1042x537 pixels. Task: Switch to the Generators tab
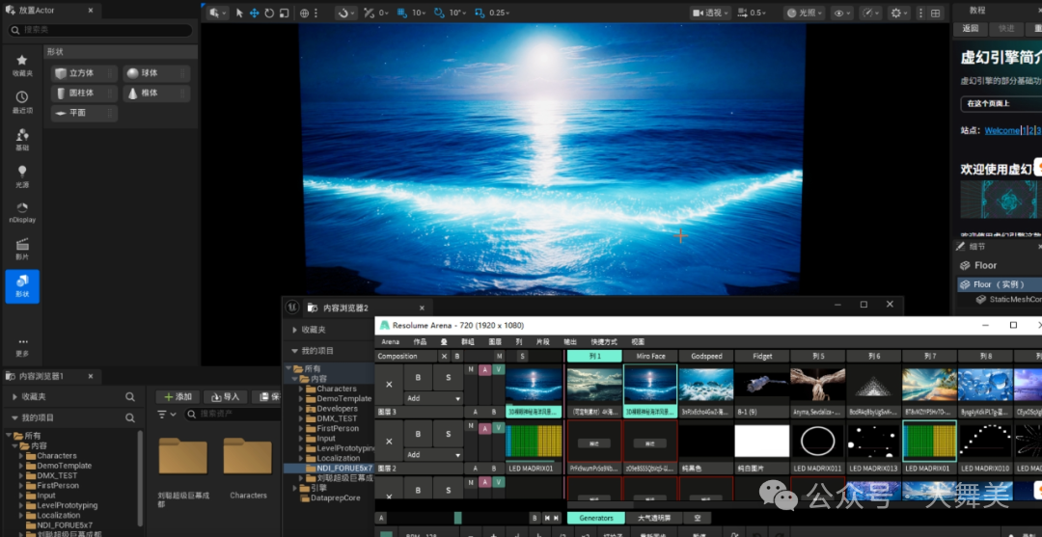[x=595, y=518]
